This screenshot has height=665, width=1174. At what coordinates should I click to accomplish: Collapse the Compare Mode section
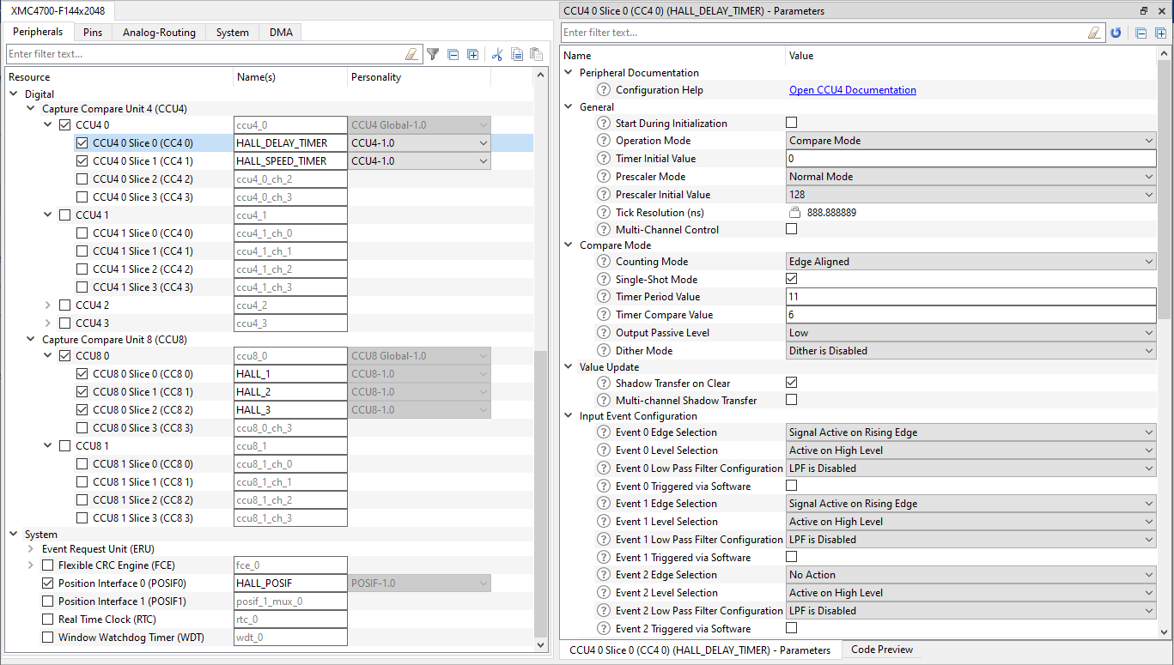coord(569,245)
